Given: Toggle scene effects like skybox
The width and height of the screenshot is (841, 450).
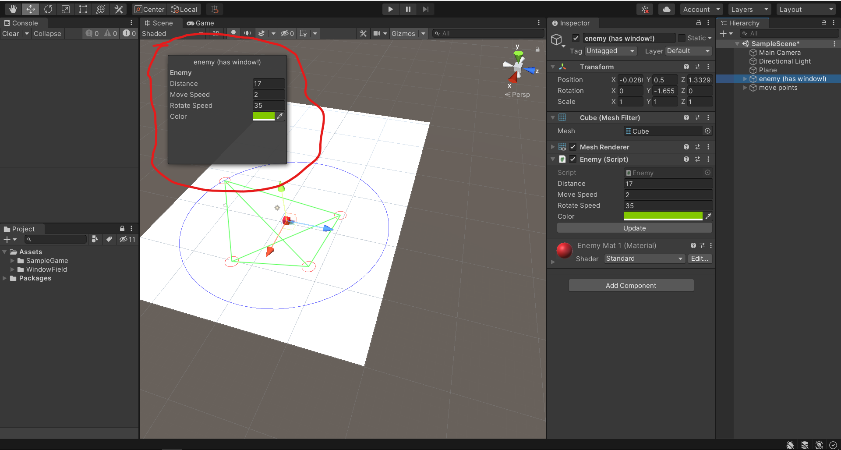Looking at the screenshot, I should 261,33.
